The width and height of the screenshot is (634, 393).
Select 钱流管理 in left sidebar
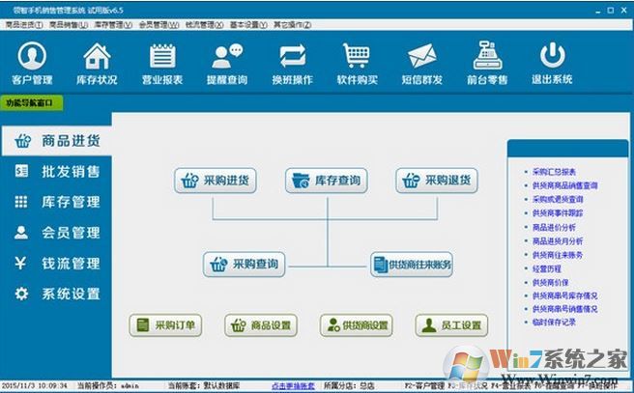[57, 263]
